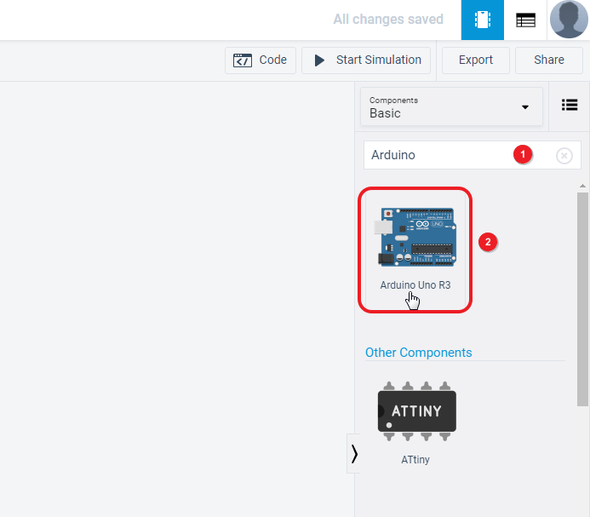Click the Export button
The height and width of the screenshot is (517, 590).
click(476, 60)
